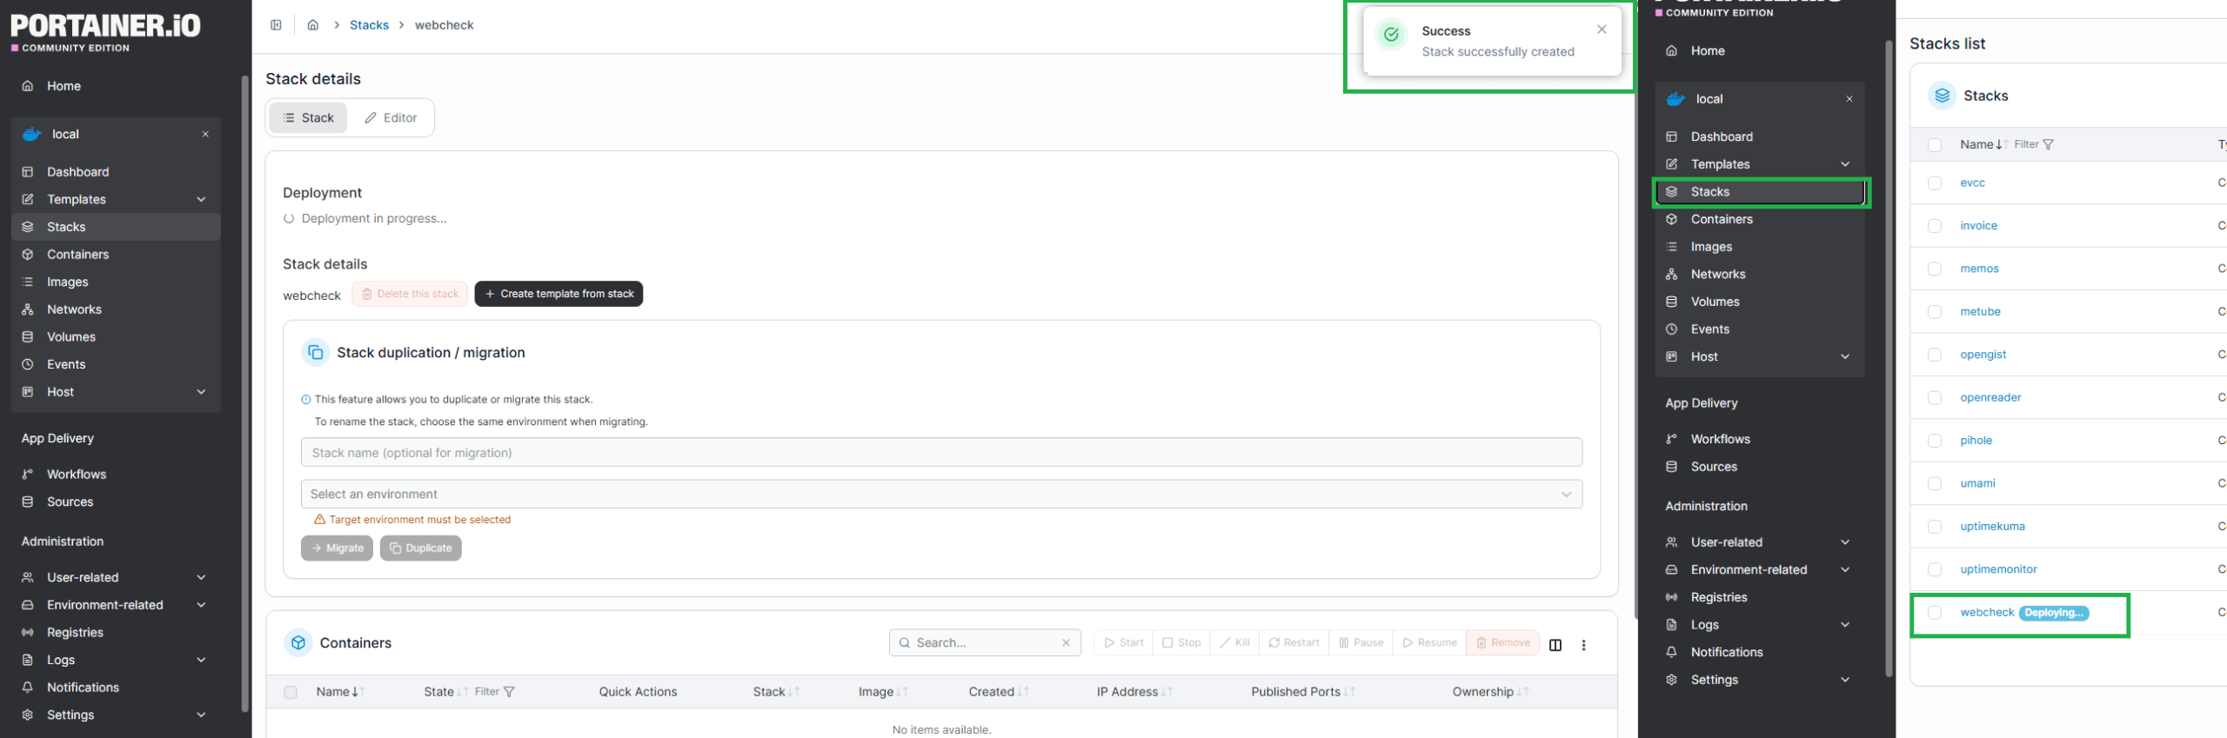Expand Settings in the left sidebar
2227x738 pixels.
tap(116, 715)
